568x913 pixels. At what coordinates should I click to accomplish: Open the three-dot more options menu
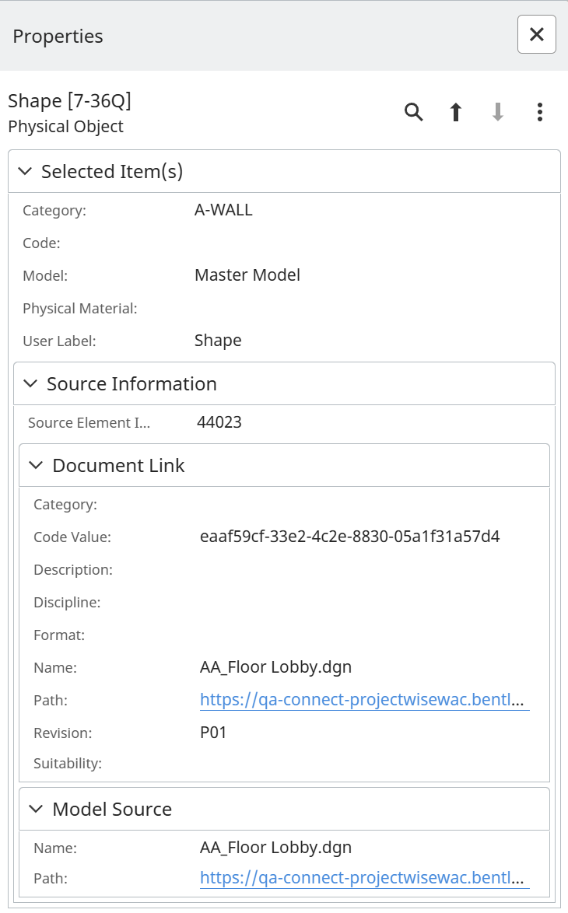pos(540,113)
